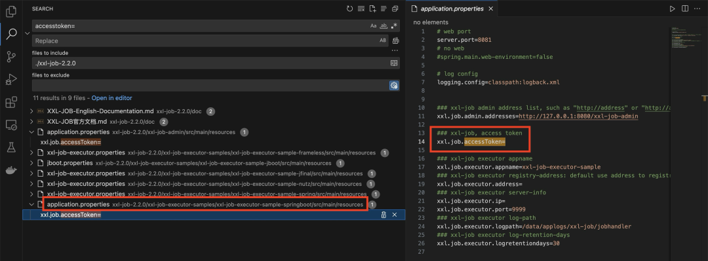This screenshot has height=261, width=708.
Task: Expand sample-frameless xxl-job-executor.properties results
Action: tap(31, 153)
